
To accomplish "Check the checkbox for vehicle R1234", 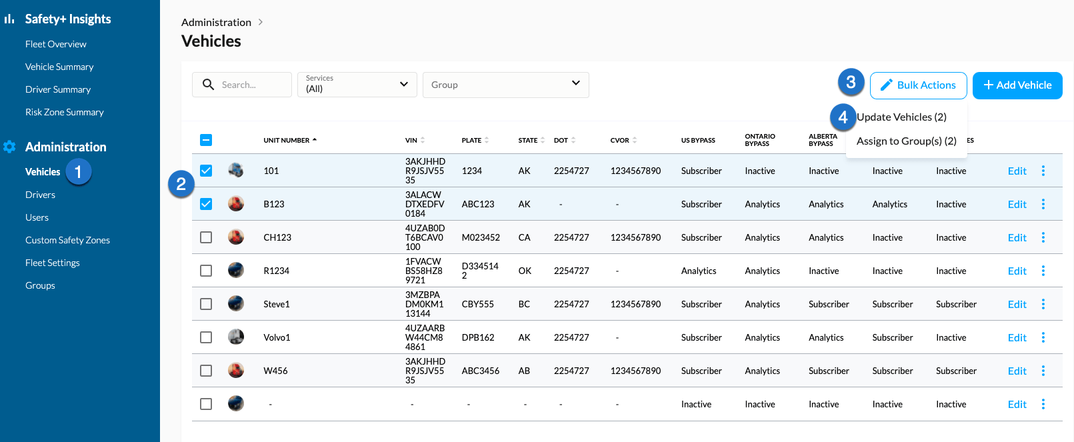I will pos(206,271).
